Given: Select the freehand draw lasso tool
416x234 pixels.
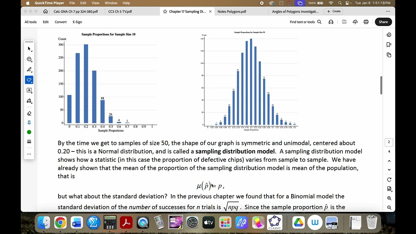Looking at the screenshot, I should click(x=29, y=80).
